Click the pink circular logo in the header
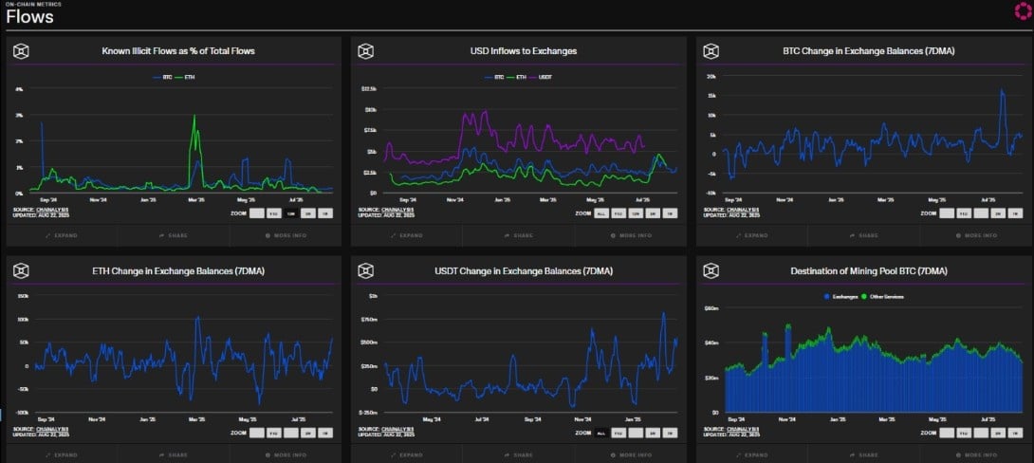1034x463 pixels. [x=1022, y=11]
